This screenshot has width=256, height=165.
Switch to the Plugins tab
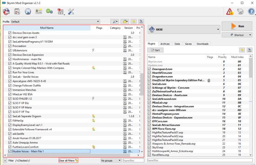pyautogui.click(x=152, y=44)
